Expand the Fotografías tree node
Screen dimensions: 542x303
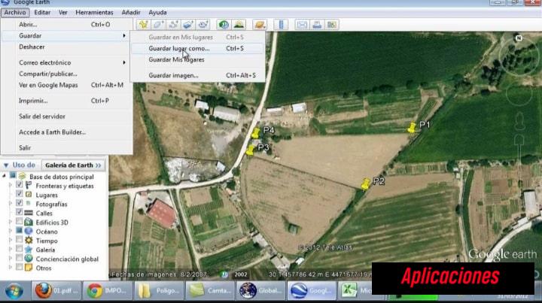pyautogui.click(x=11, y=204)
